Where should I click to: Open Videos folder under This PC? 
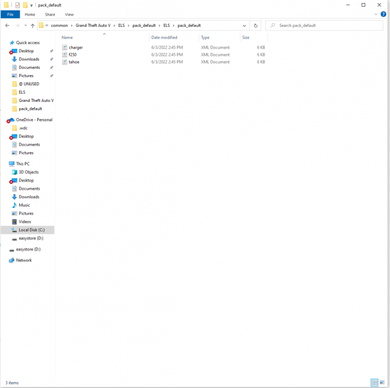tap(25, 221)
